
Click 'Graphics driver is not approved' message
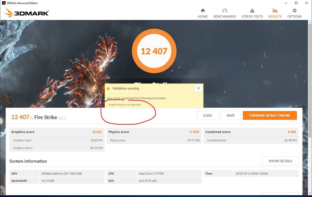click(x=124, y=105)
